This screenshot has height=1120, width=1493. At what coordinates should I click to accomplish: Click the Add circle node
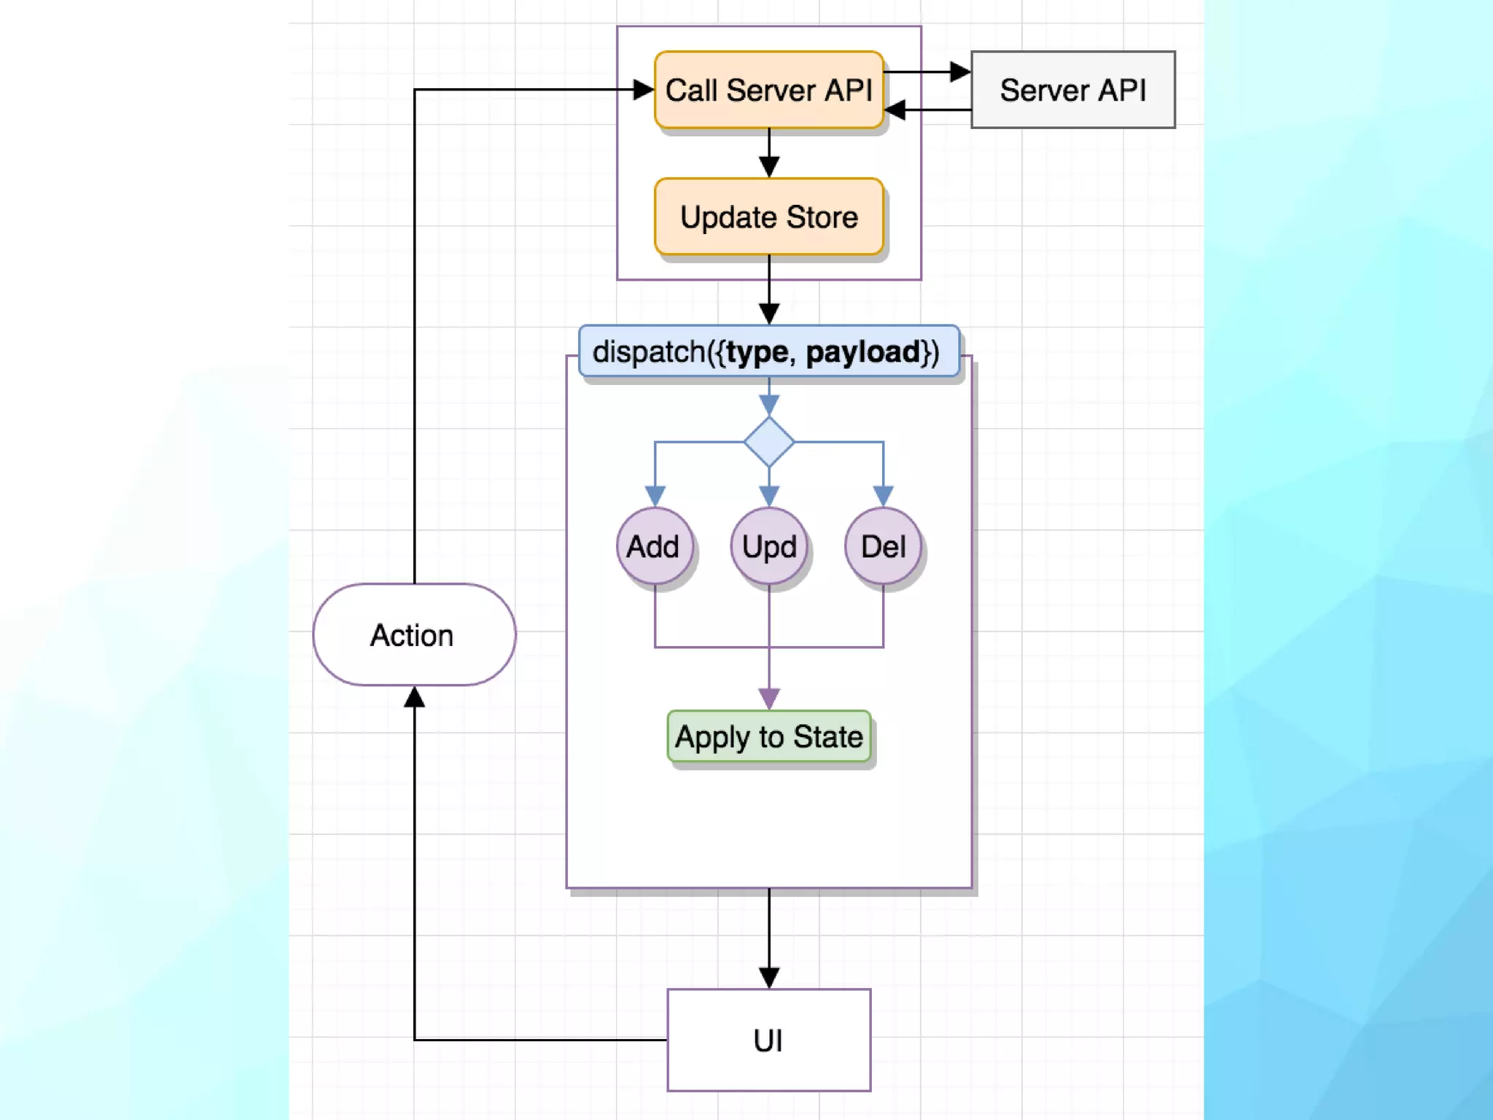[x=654, y=546]
